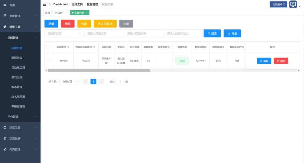304x163 pixels.
Task: Click the 运营工具 icon in sidebar
Action: point(5,128)
